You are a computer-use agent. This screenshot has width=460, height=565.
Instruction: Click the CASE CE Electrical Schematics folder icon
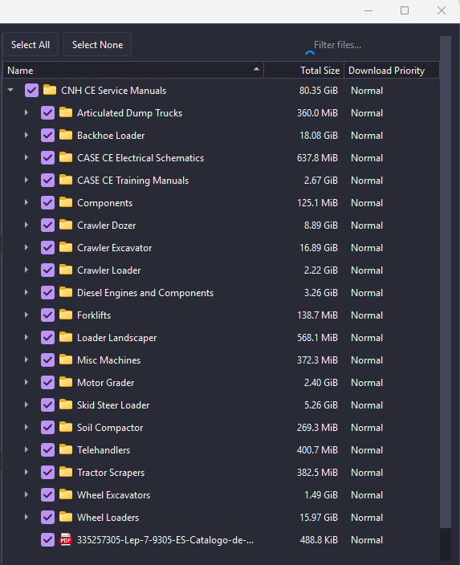tap(66, 157)
